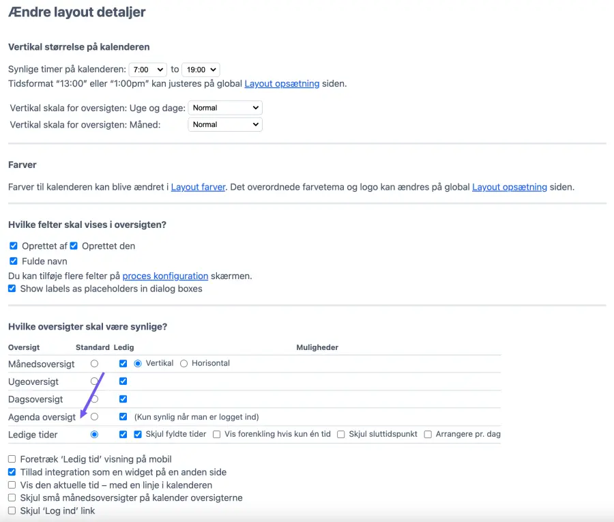Enable Foretræk 'Ledig tid' visning på mobil

12,459
